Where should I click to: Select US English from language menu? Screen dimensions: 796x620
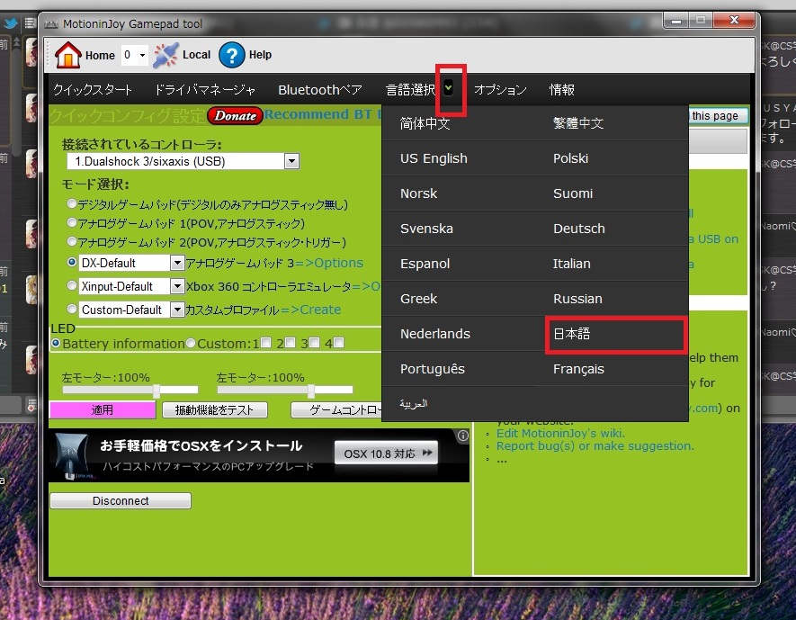click(x=459, y=158)
